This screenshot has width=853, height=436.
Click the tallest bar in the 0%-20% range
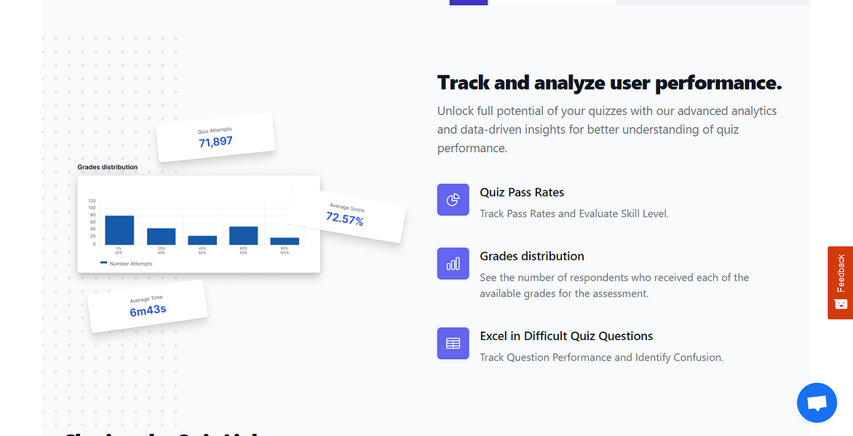pos(119,230)
